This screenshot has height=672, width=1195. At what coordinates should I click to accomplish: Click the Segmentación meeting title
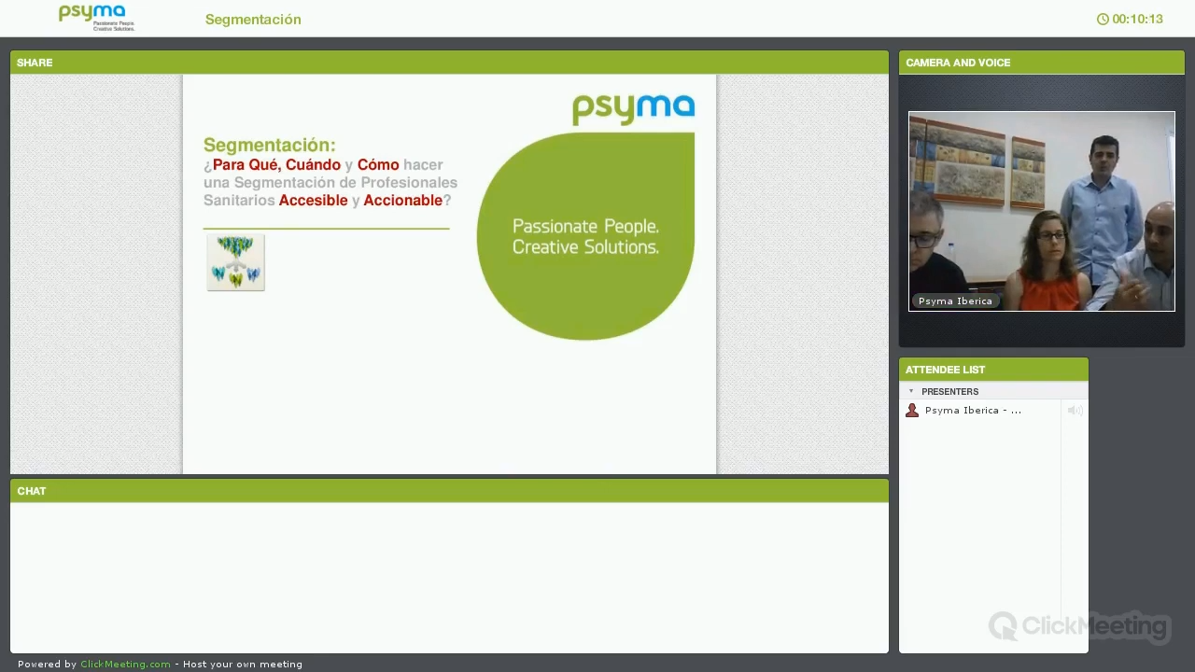pos(253,19)
